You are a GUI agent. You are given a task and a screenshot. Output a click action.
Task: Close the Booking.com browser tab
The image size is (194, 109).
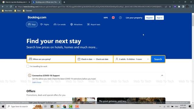(x=59, y=2)
